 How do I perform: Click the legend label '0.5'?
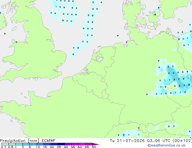point(10,147)
